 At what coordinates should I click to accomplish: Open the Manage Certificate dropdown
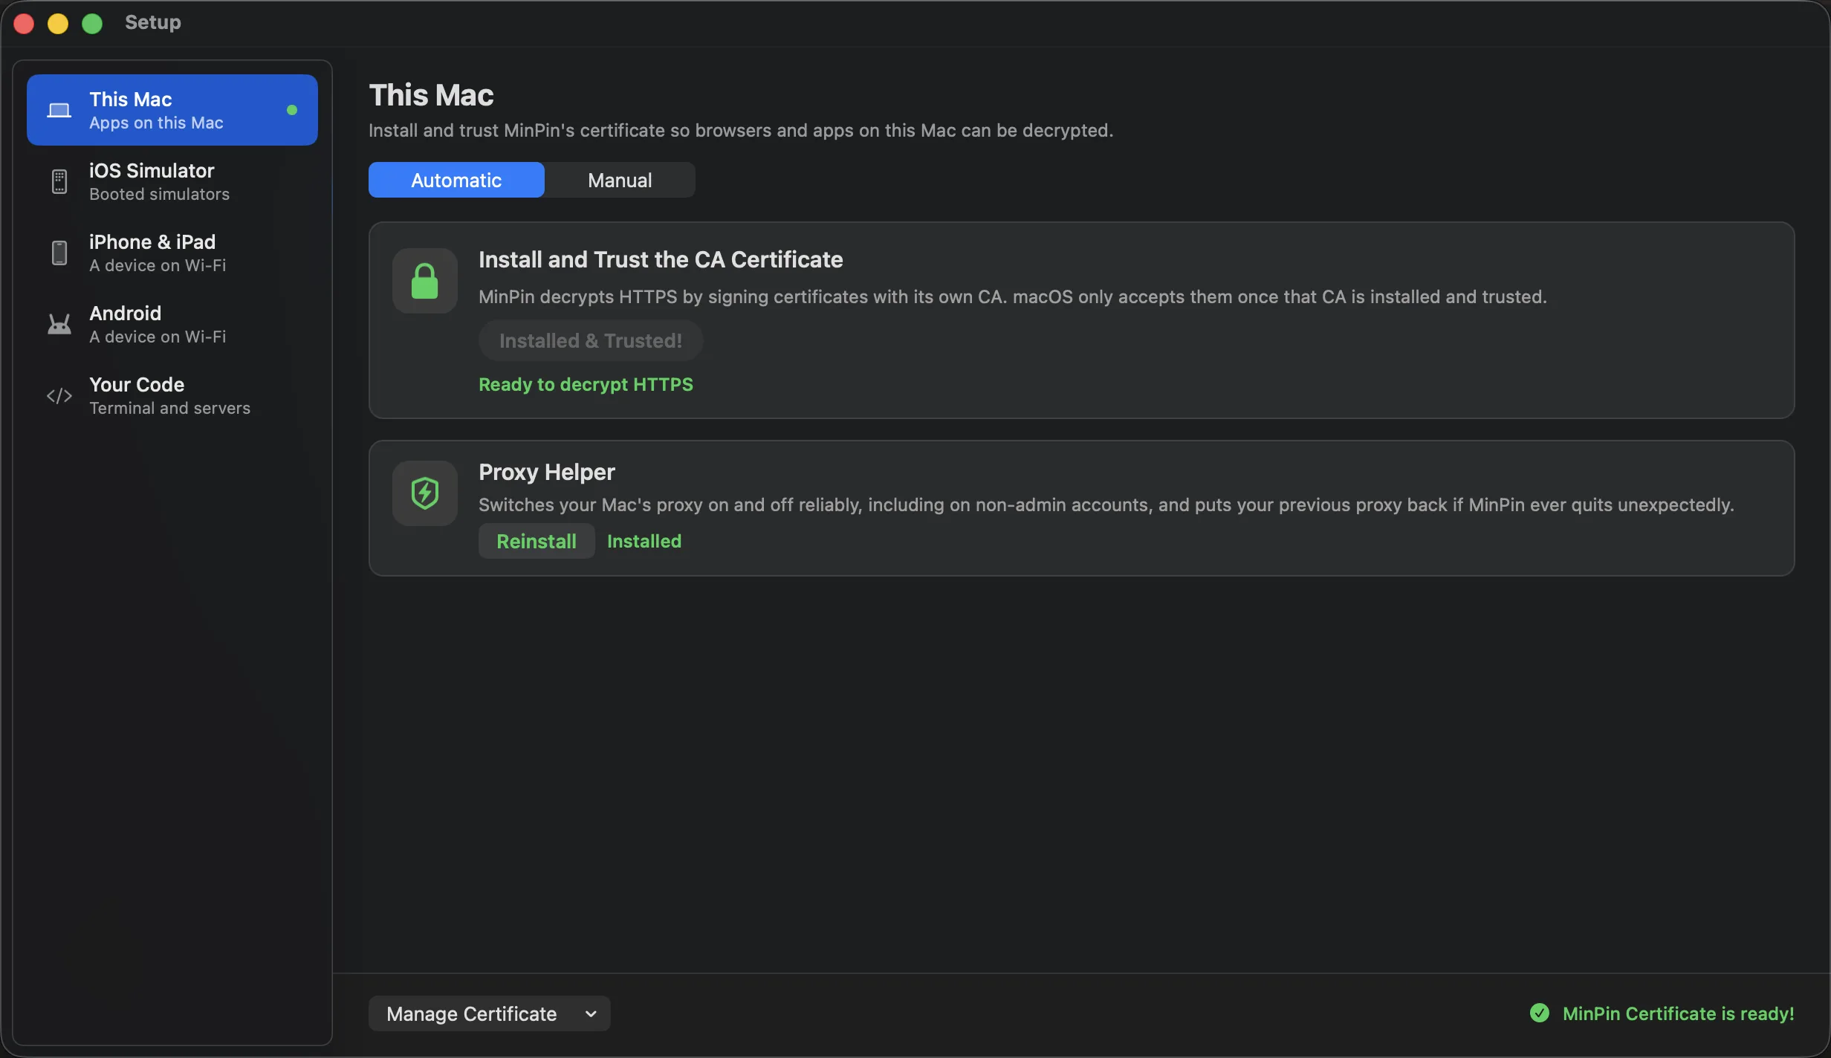coord(490,1013)
